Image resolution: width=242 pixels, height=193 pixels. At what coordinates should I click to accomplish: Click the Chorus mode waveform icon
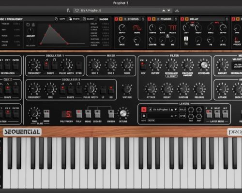pos(137,28)
